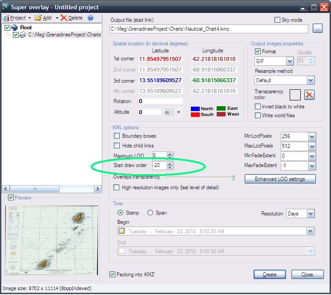This screenshot has width=331, height=295.
Task: Open the GIF format dropdown
Action: coord(290,61)
